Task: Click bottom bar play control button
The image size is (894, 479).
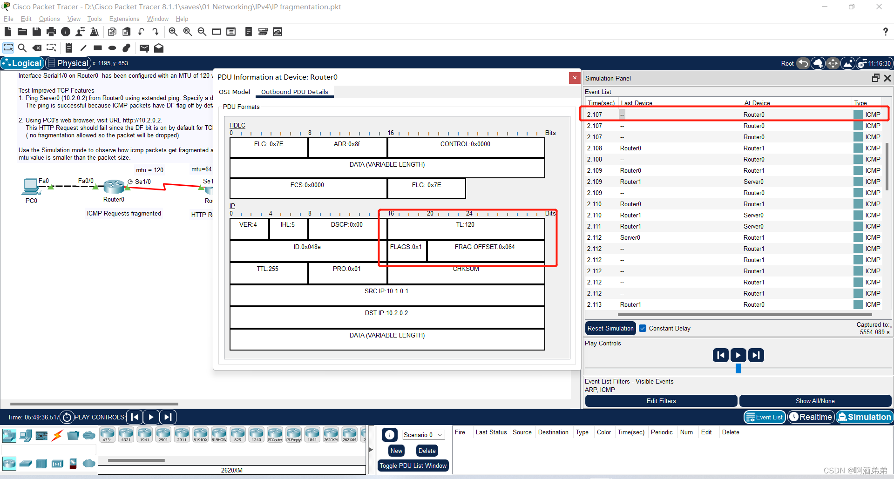Action: coord(151,417)
